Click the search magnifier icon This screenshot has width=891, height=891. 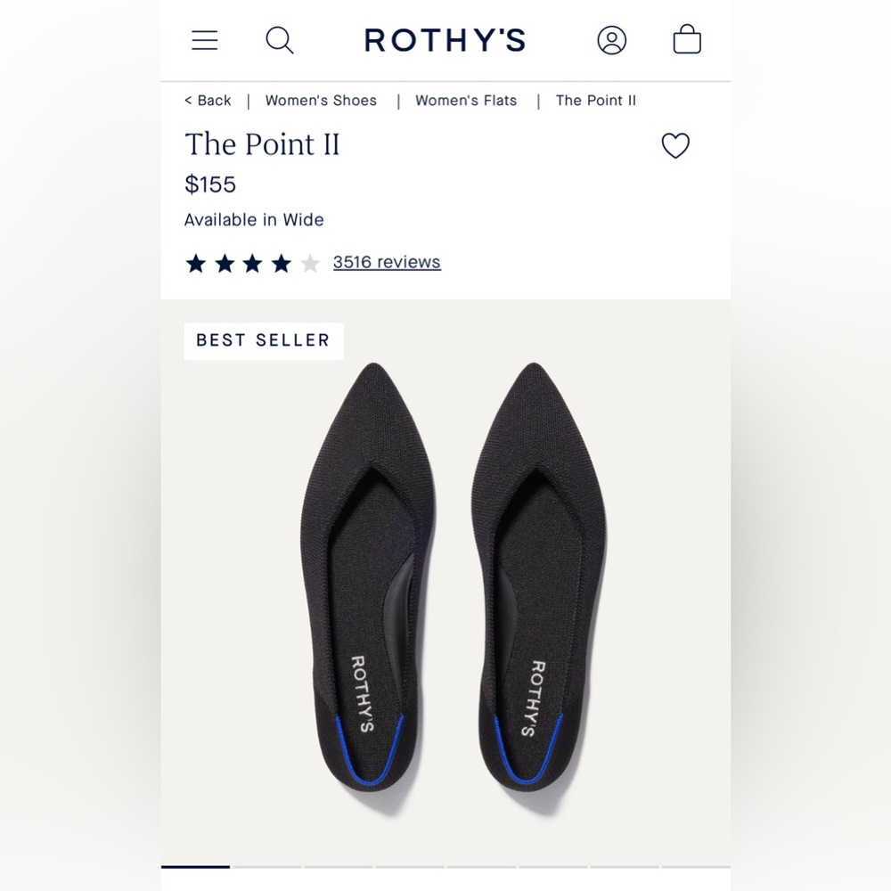click(279, 39)
